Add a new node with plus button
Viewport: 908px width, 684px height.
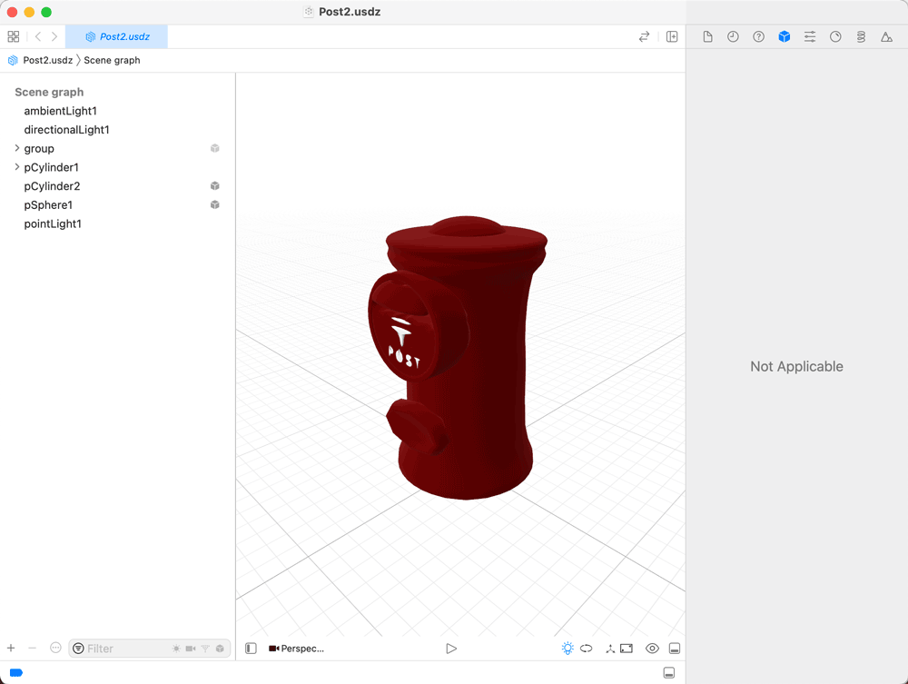[x=11, y=648]
